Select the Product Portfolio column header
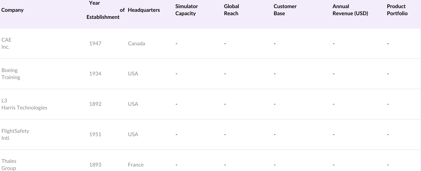Image resolution: width=421 pixels, height=171 pixels. click(397, 10)
